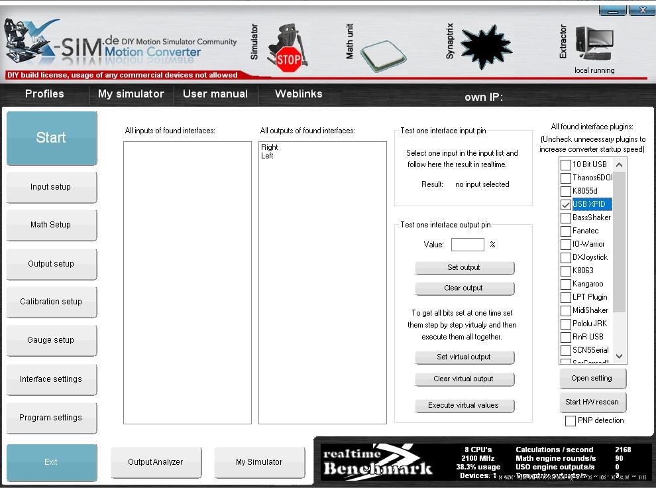Click Clear virtual output button
The image size is (656, 488).
pyautogui.click(x=465, y=379)
